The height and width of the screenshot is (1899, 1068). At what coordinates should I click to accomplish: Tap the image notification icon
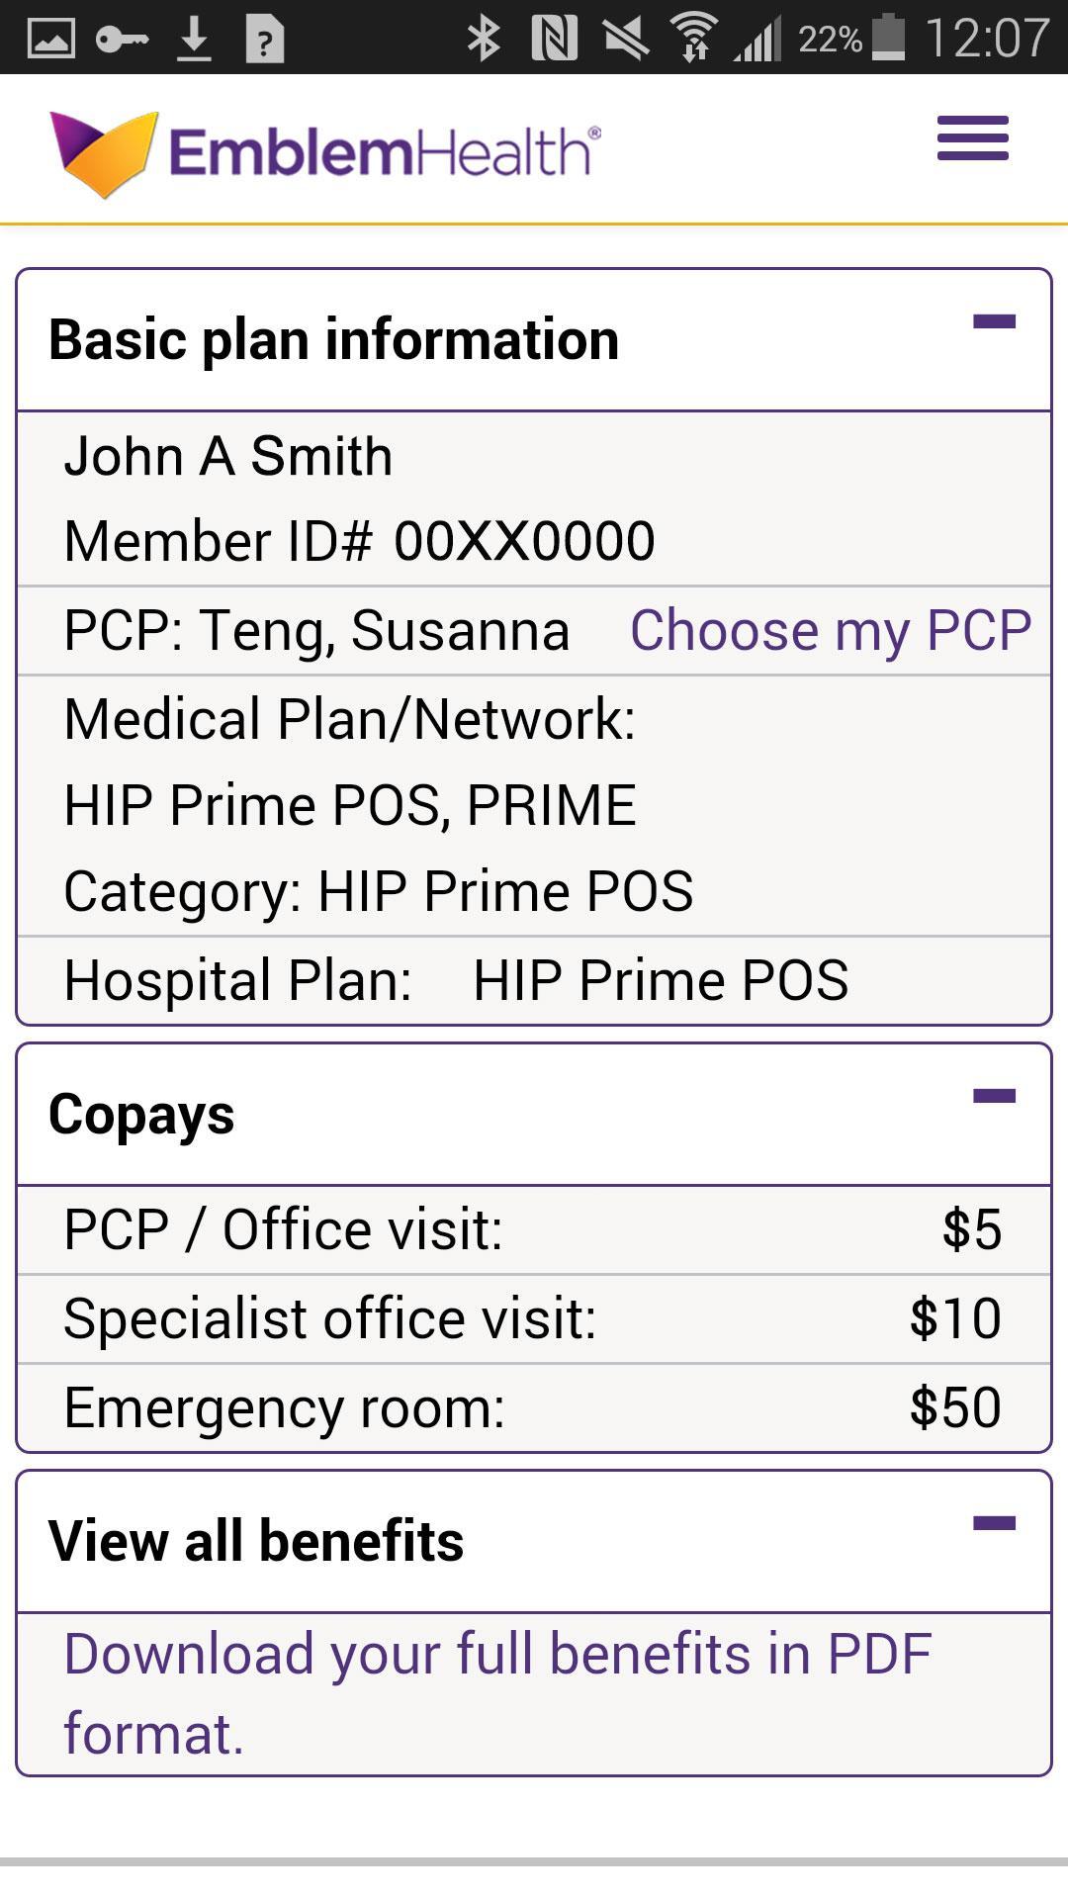coord(51,40)
